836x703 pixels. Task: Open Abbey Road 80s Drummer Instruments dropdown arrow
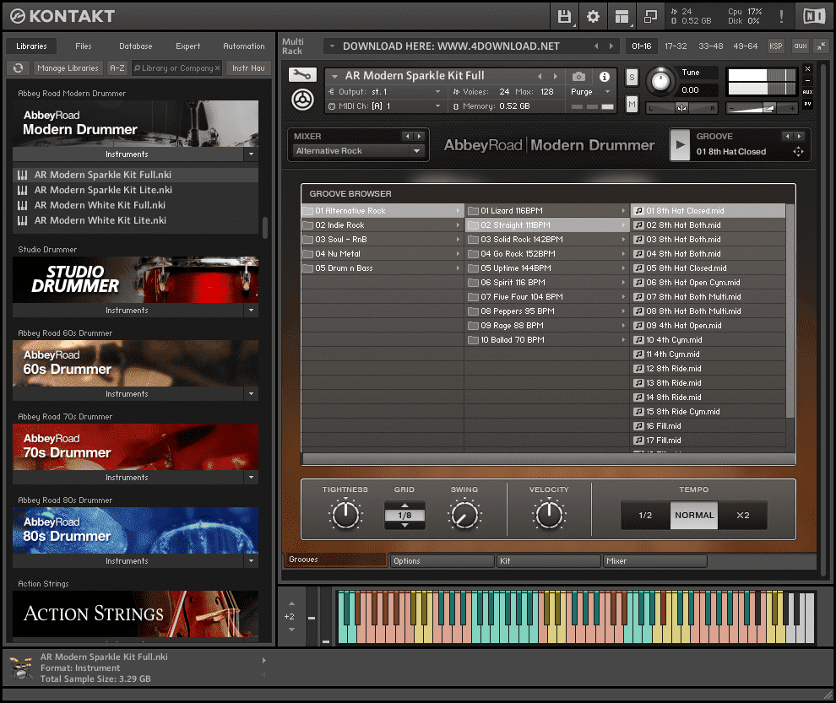pos(251,560)
